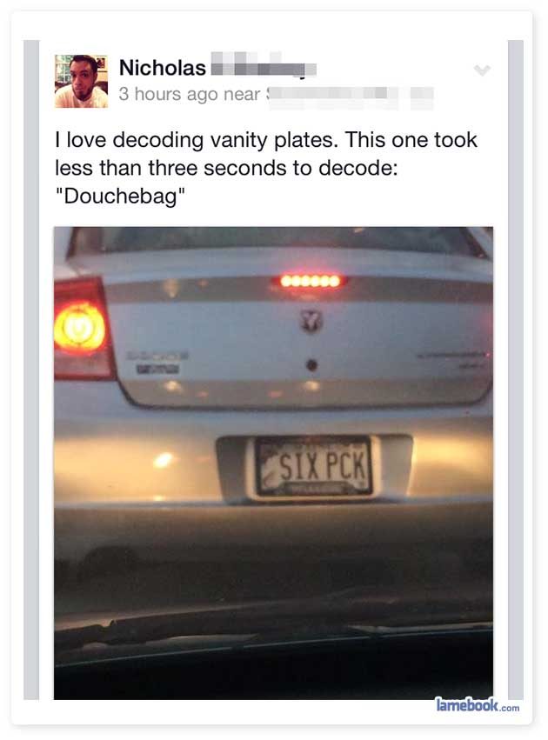
Task: Click the glowing left tail light
Action: click(x=79, y=328)
